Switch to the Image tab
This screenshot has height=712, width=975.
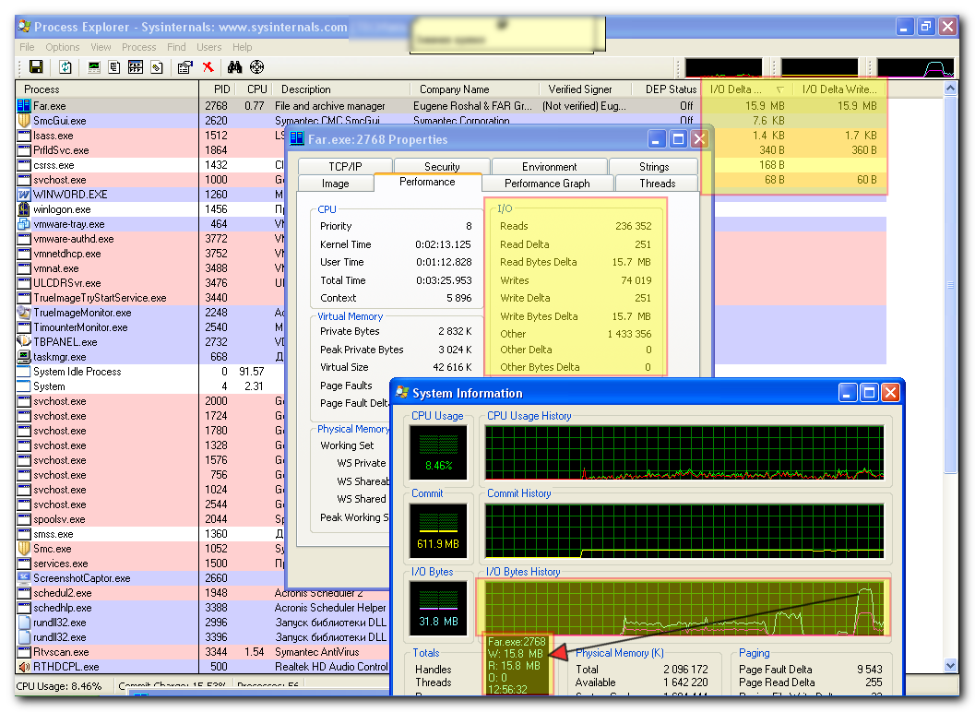pos(335,184)
